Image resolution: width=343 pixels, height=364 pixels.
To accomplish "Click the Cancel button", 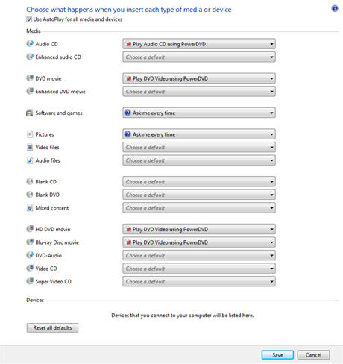I will (313, 355).
